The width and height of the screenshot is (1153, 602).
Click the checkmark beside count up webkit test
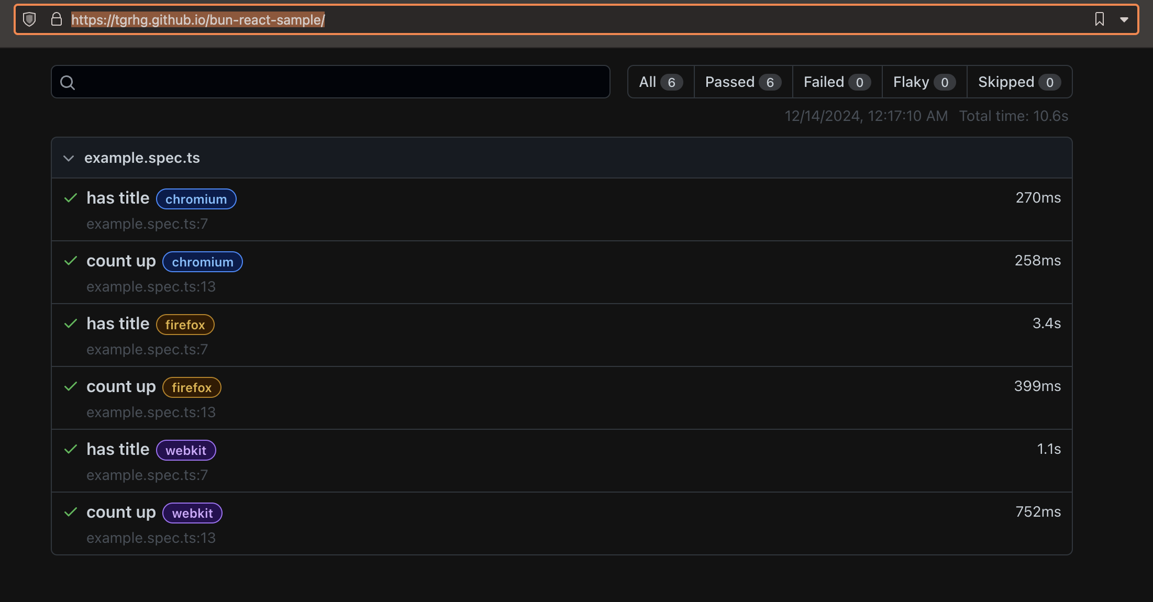point(71,512)
